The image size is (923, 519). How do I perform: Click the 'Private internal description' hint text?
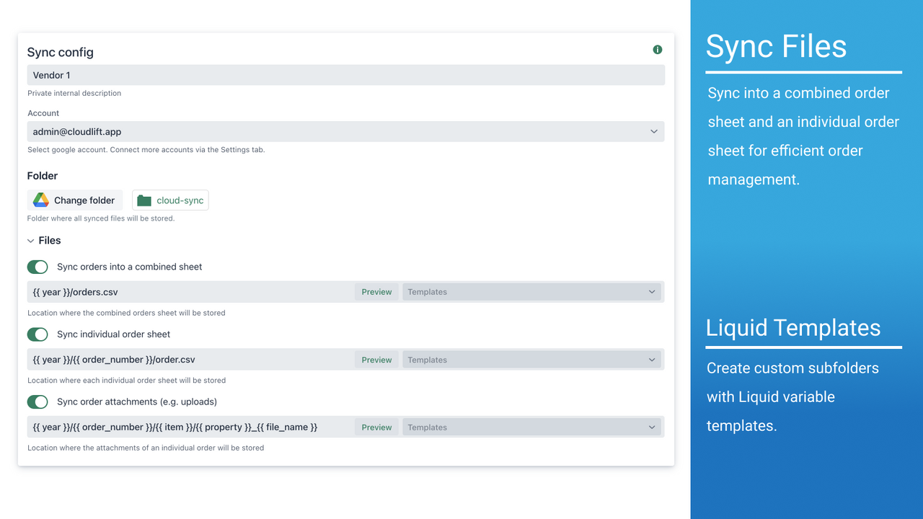74,93
